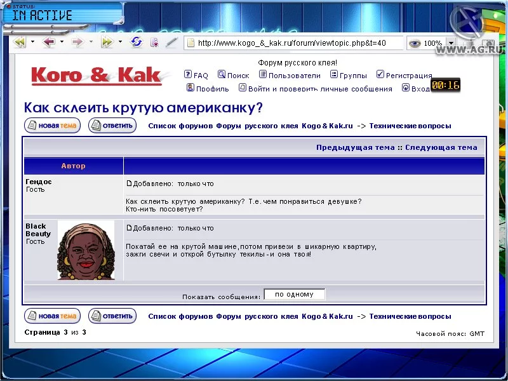Open the FAQ question-mark icon
508x381 pixels.
tap(187, 74)
